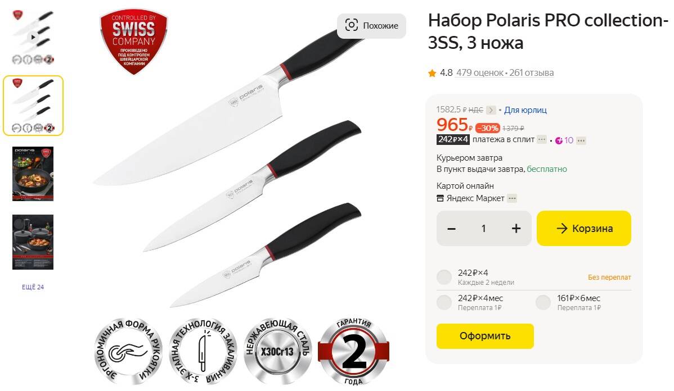Click the minus icon to decrease quantity
Image resolution: width=674 pixels, height=391 pixels.
(x=451, y=229)
